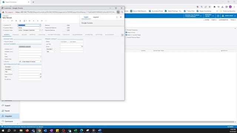Open Customer ID lookup selector
The height and width of the screenshot is (133, 237).
click(x=40, y=25)
